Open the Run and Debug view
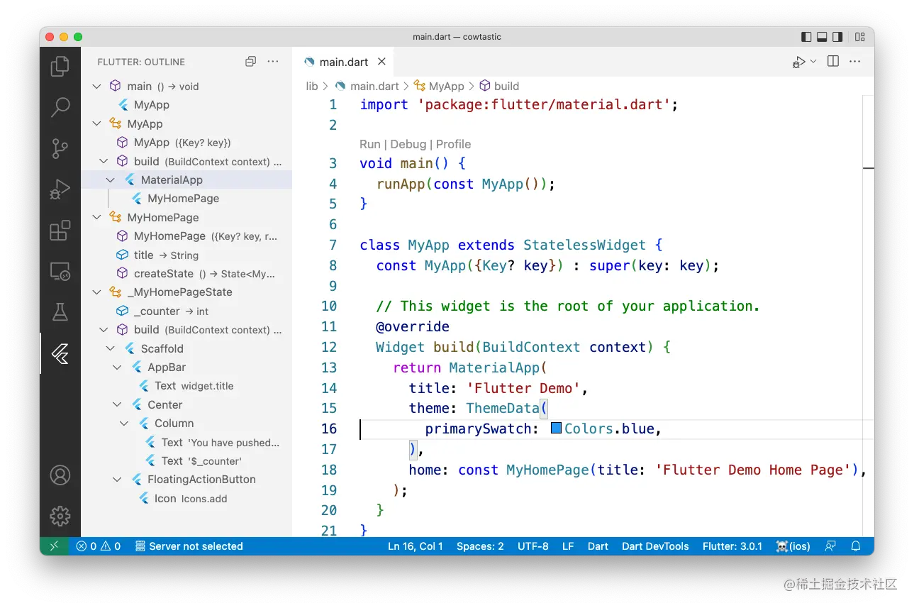 [x=60, y=189]
